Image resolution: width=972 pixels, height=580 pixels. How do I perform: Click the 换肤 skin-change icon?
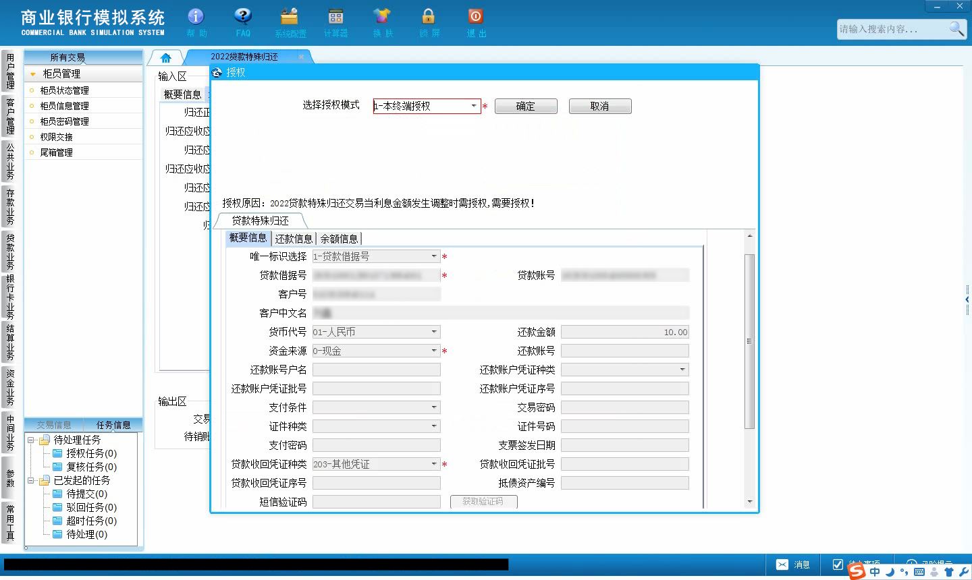[x=382, y=16]
